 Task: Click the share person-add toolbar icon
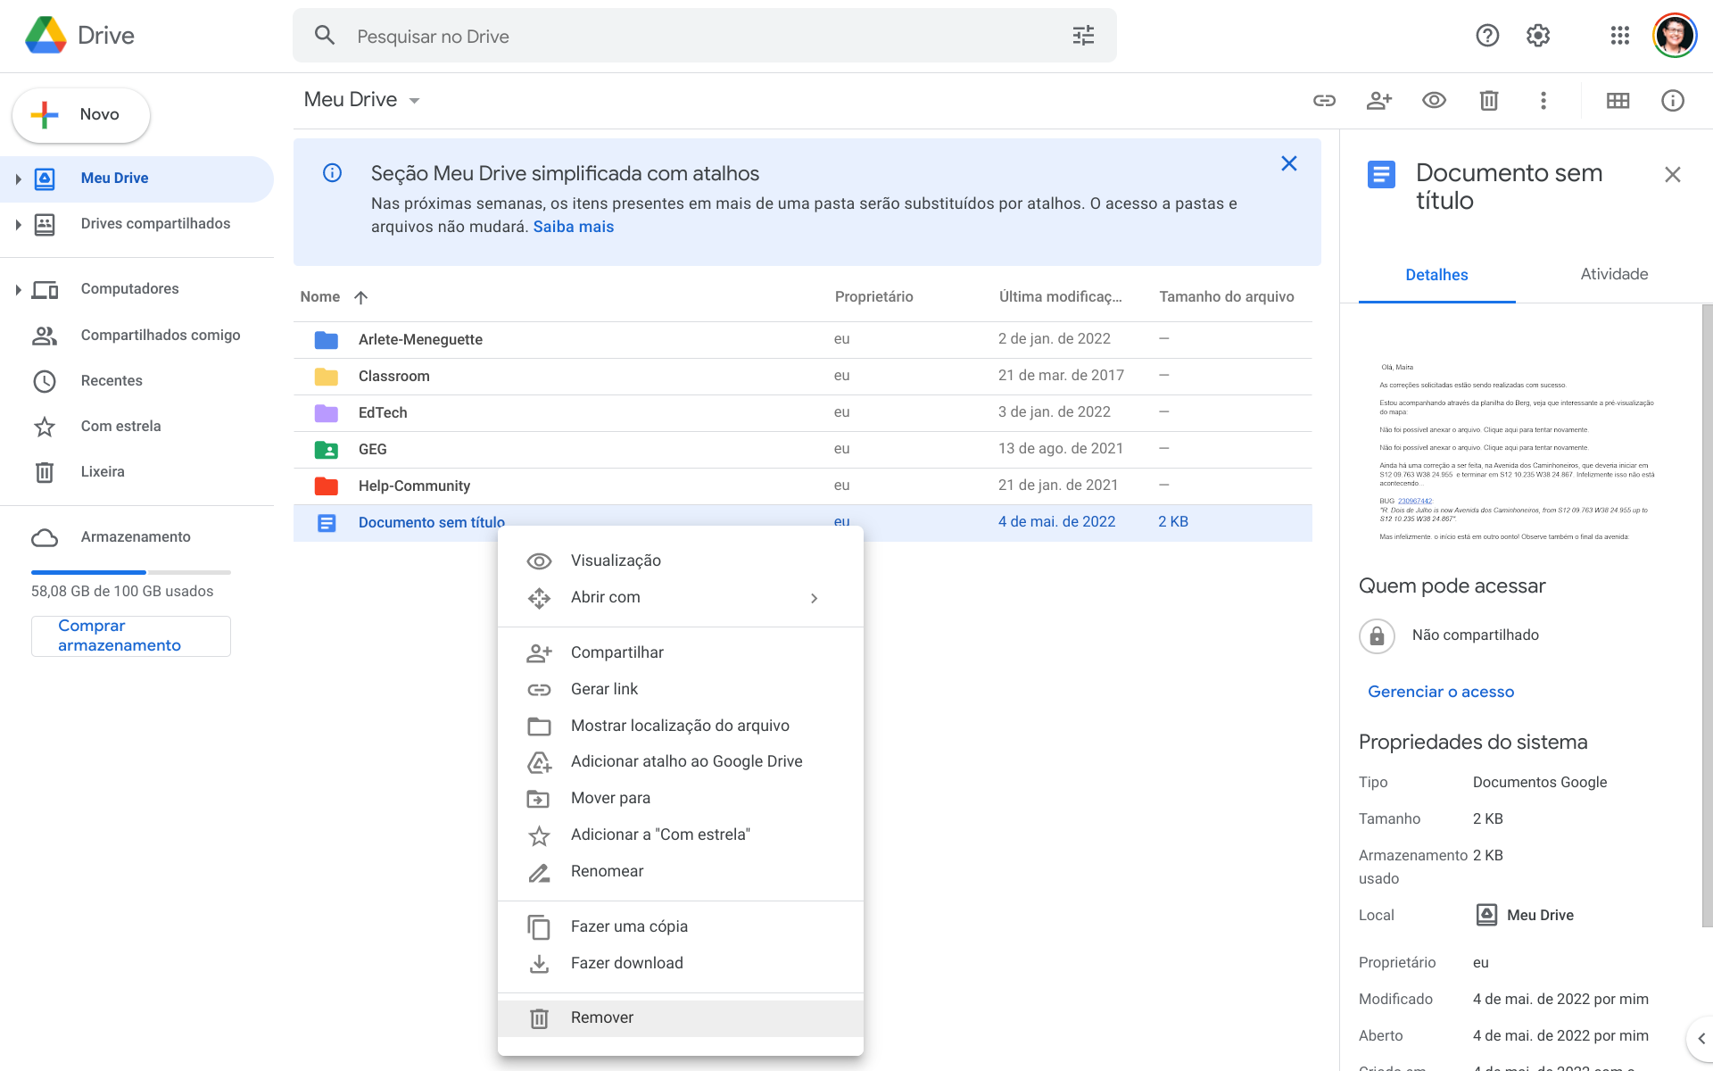click(x=1379, y=101)
